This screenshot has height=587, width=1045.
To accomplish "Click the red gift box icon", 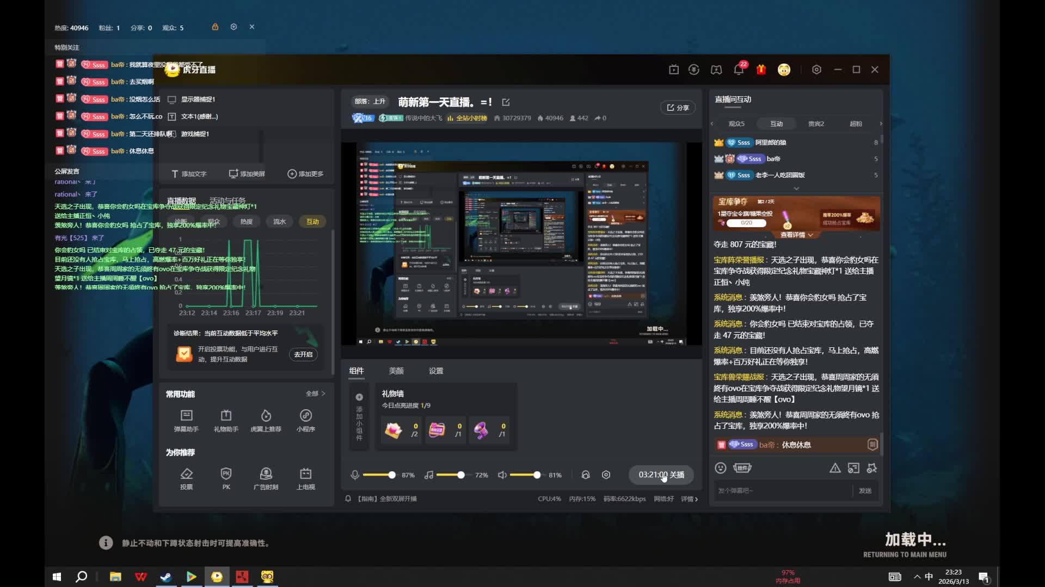I will [x=761, y=70].
